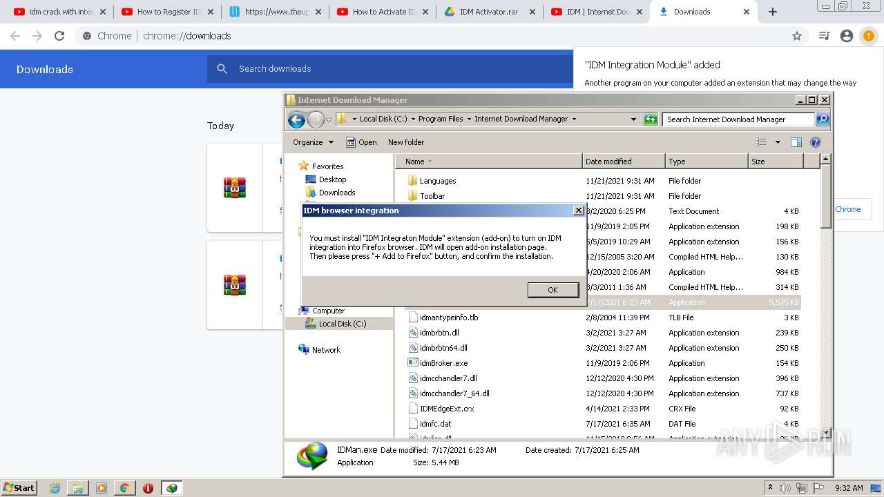The width and height of the screenshot is (884, 497).
Task: Refresh the Explorer folder view
Action: tap(651, 119)
